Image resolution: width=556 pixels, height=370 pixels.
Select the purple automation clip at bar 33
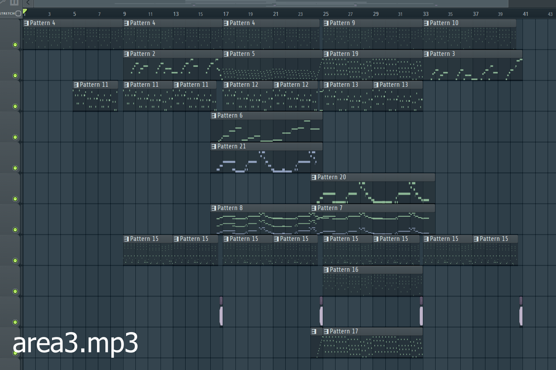tap(421, 311)
